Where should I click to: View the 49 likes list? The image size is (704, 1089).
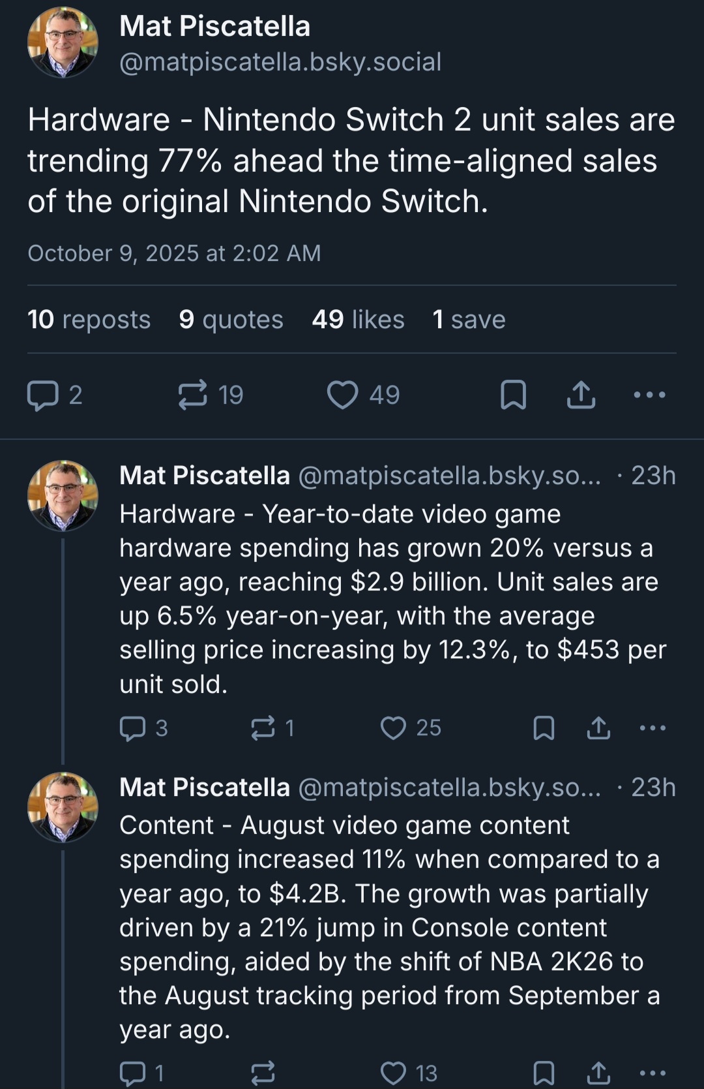pyautogui.click(x=358, y=320)
